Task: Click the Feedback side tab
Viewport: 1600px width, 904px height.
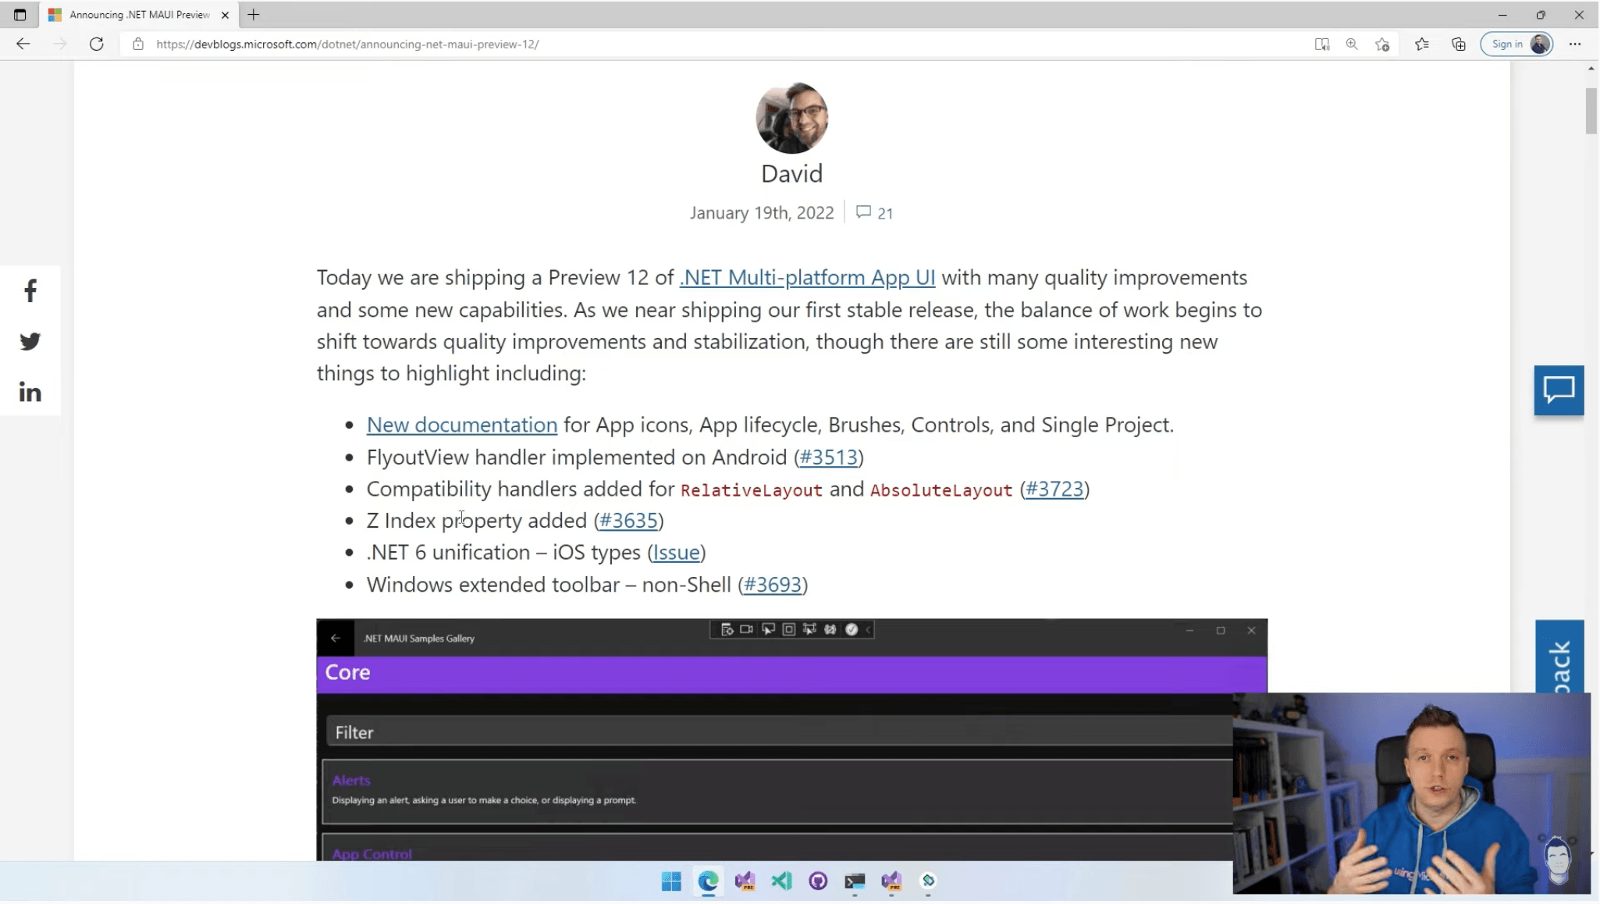Action: [1560, 657]
